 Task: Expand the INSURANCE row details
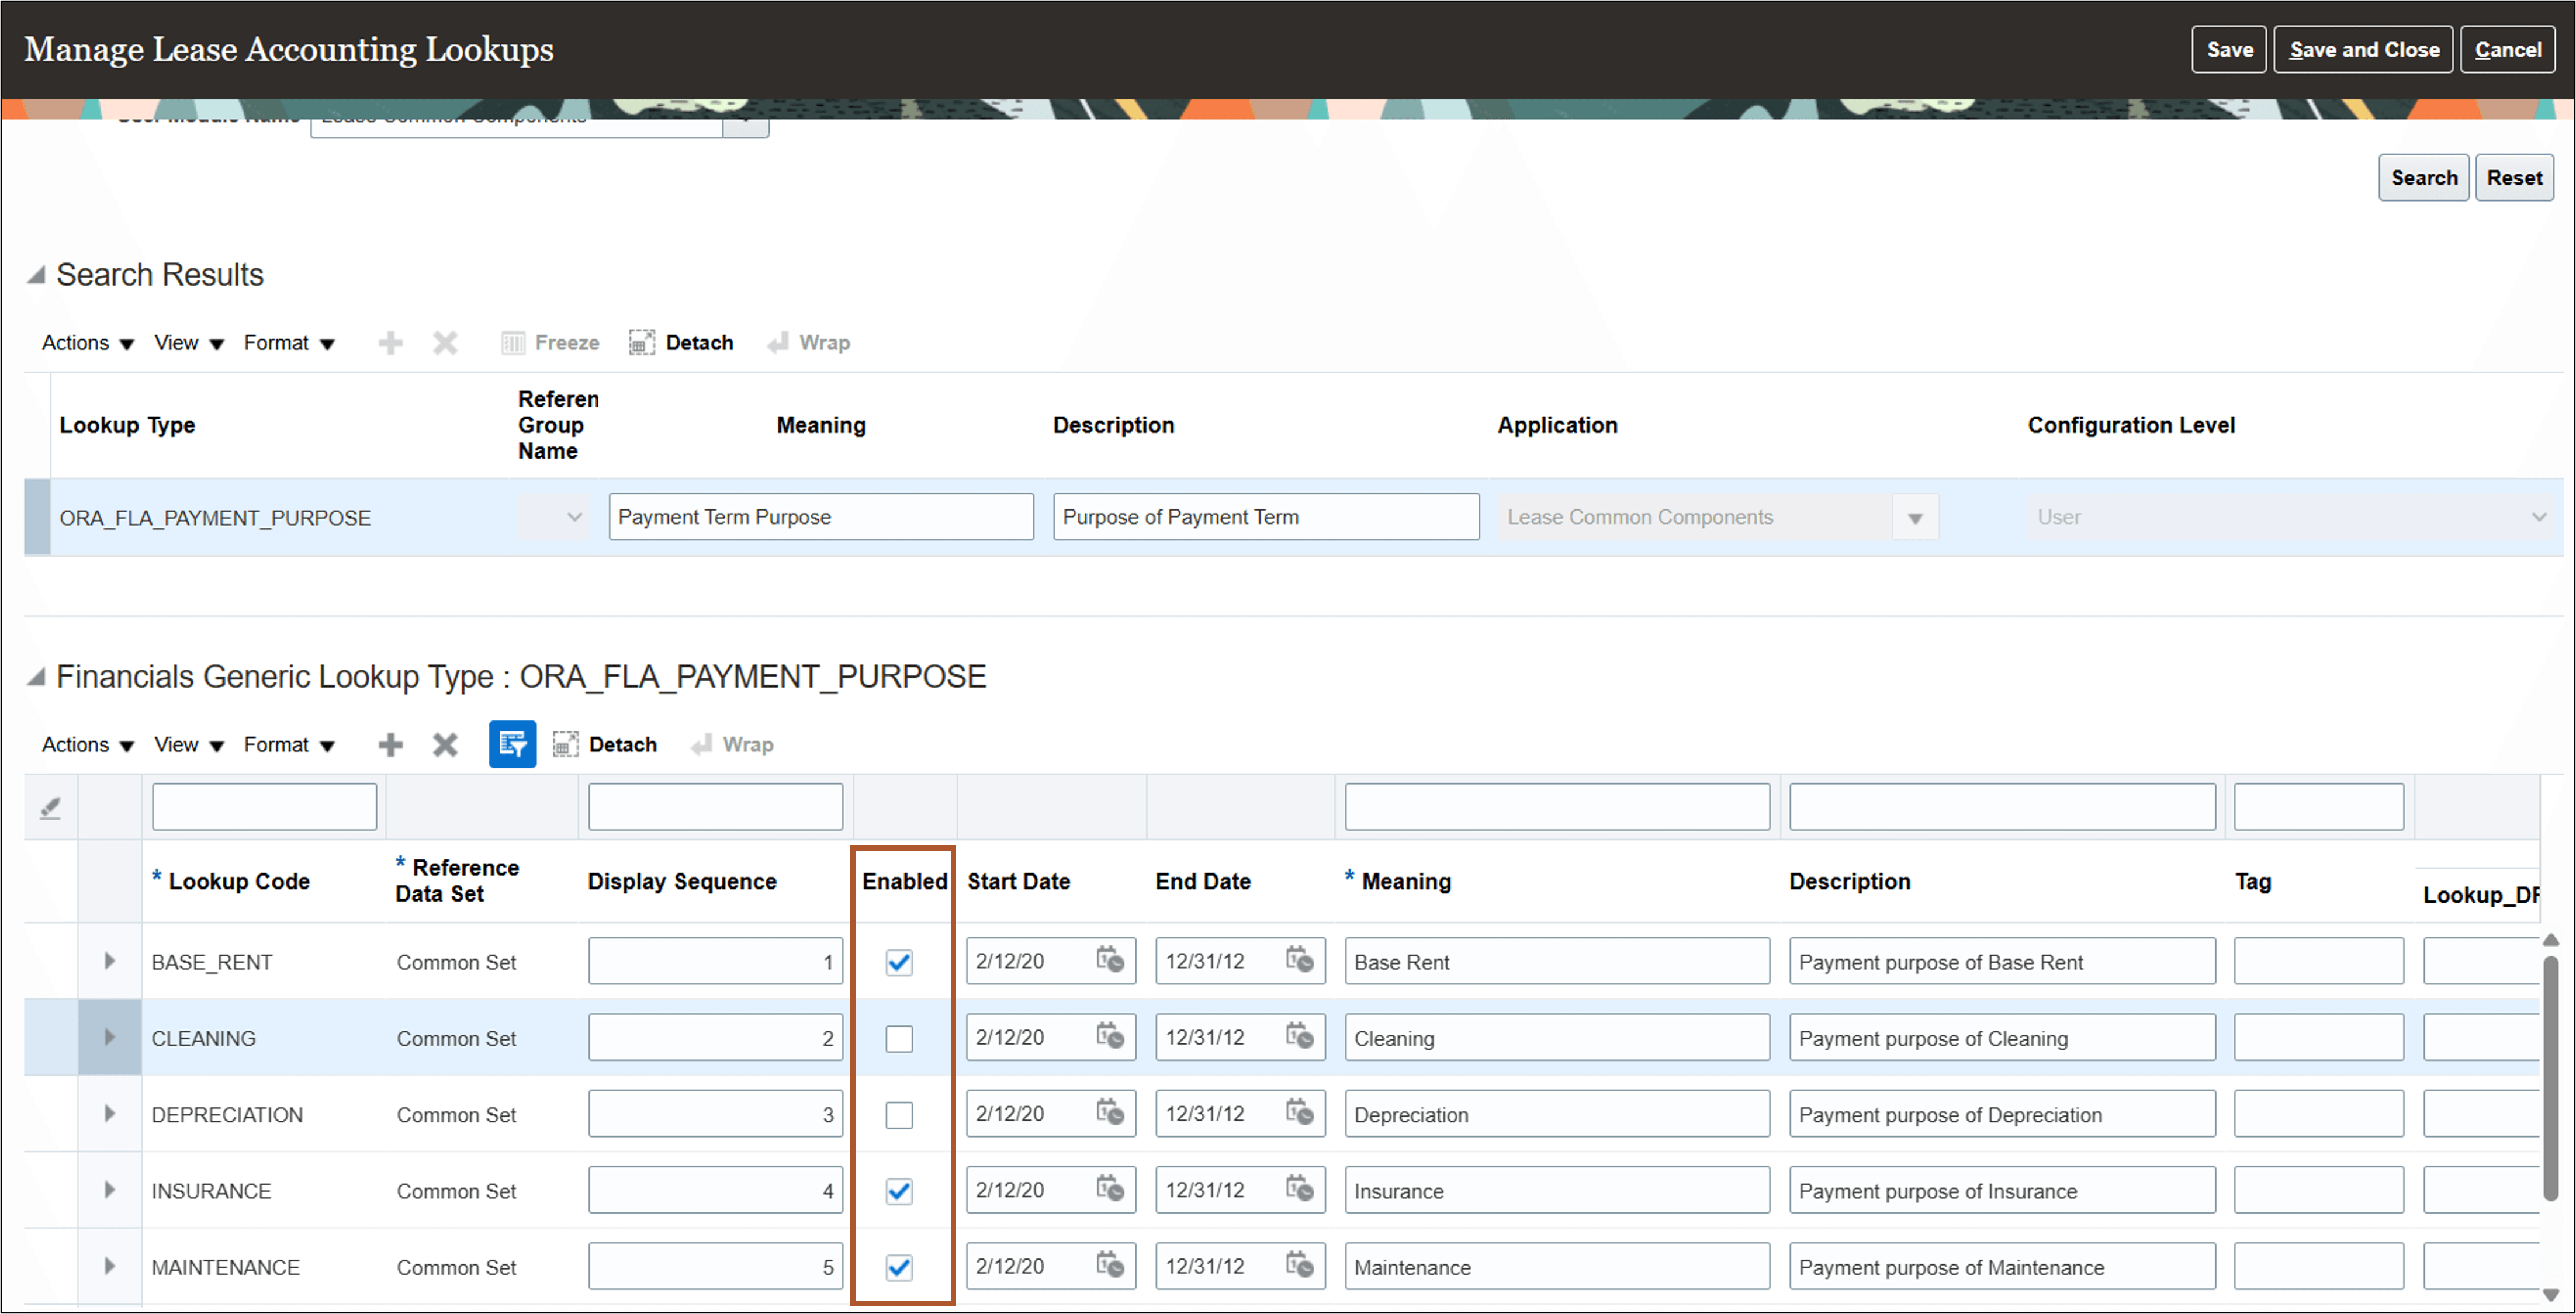(109, 1190)
